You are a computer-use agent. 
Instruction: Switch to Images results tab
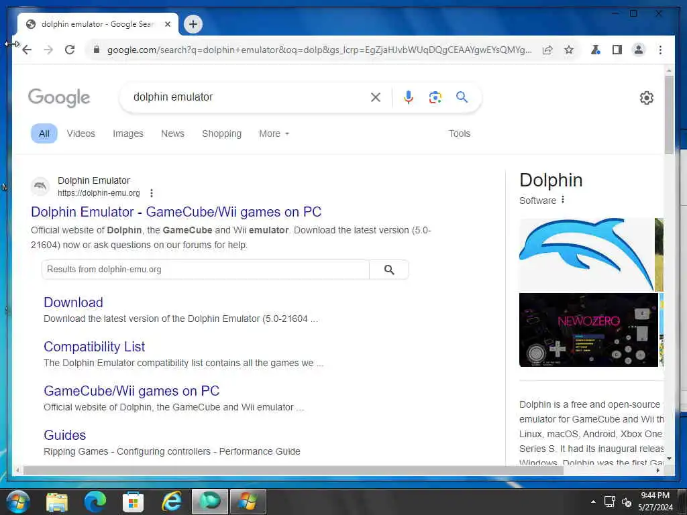click(x=128, y=133)
